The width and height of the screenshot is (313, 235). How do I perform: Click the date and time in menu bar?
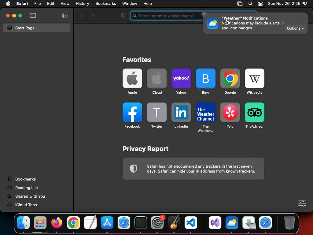point(287,4)
